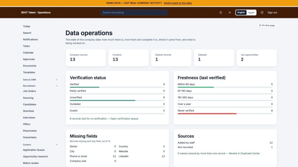298x167 pixels.
Task: Open Search in the sidebar
Action: (x=27, y=33)
